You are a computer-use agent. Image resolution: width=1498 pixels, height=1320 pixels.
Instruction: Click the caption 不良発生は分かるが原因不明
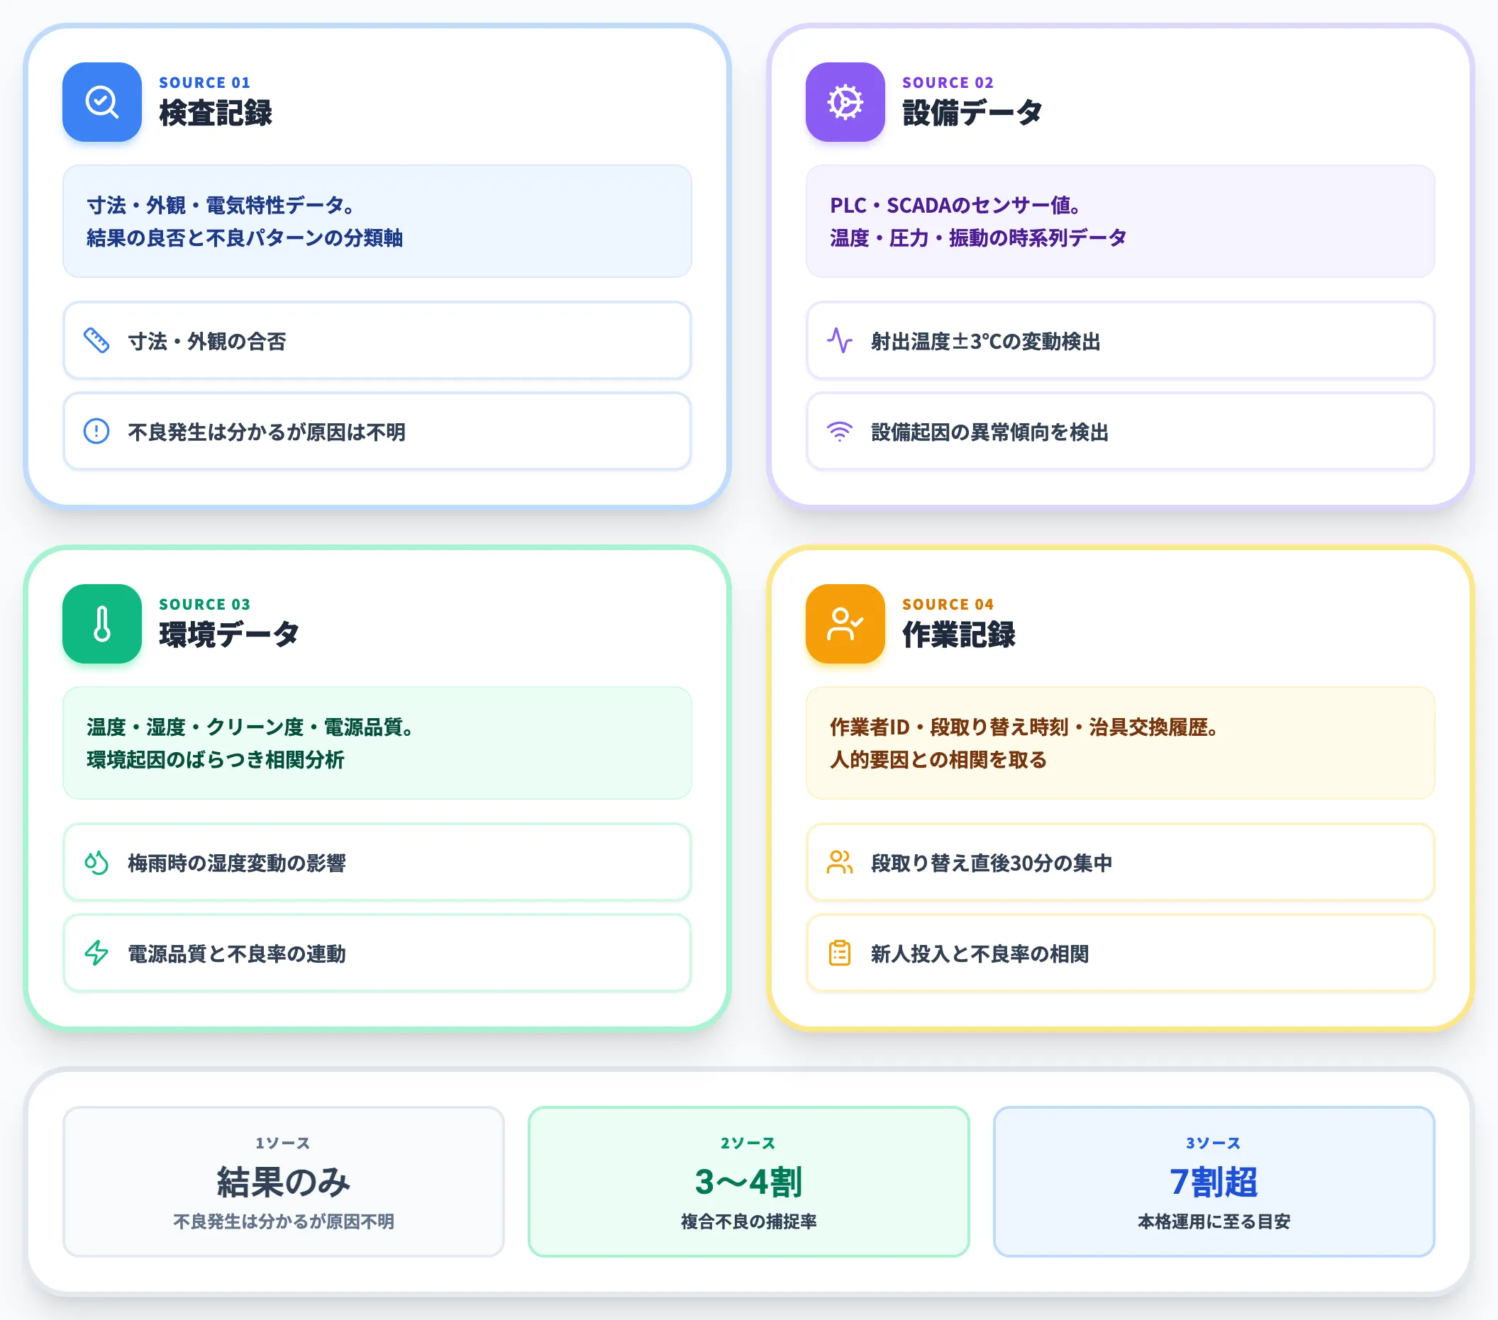[284, 1221]
